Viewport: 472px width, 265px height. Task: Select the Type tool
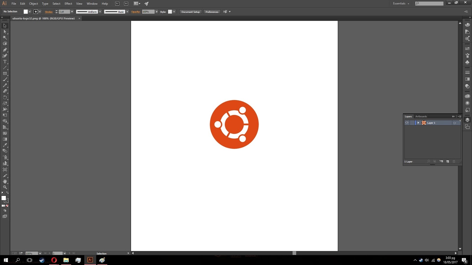coord(5,62)
